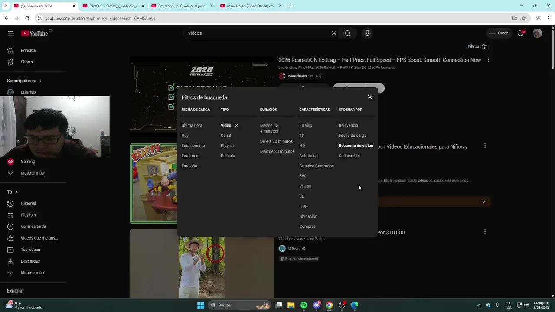The height and width of the screenshot is (312, 555).
Task: Remove the active Video type filter
Action: pos(236,126)
